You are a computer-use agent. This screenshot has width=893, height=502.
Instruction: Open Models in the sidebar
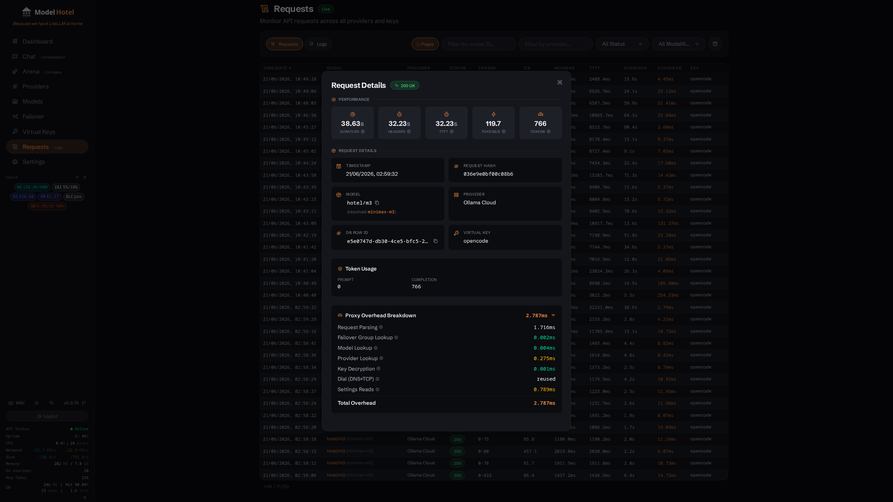[x=47, y=101]
